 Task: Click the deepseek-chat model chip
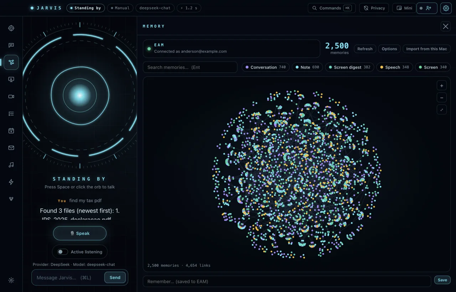[x=155, y=8]
